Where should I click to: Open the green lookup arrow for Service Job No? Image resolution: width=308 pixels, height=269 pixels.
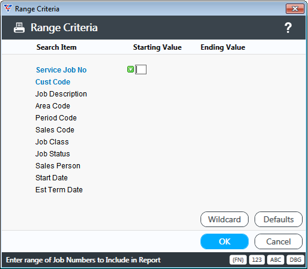(x=130, y=69)
